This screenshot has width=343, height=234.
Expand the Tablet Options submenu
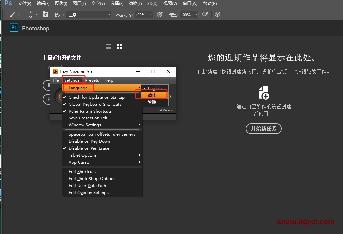(102, 155)
